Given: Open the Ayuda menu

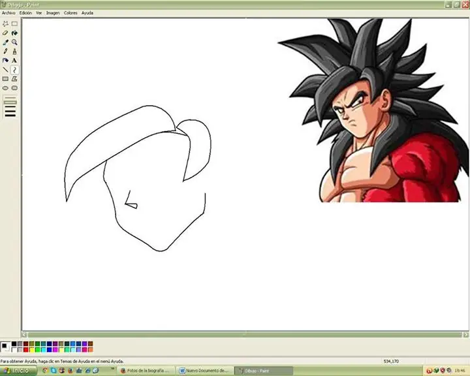Looking at the screenshot, I should coord(87,13).
